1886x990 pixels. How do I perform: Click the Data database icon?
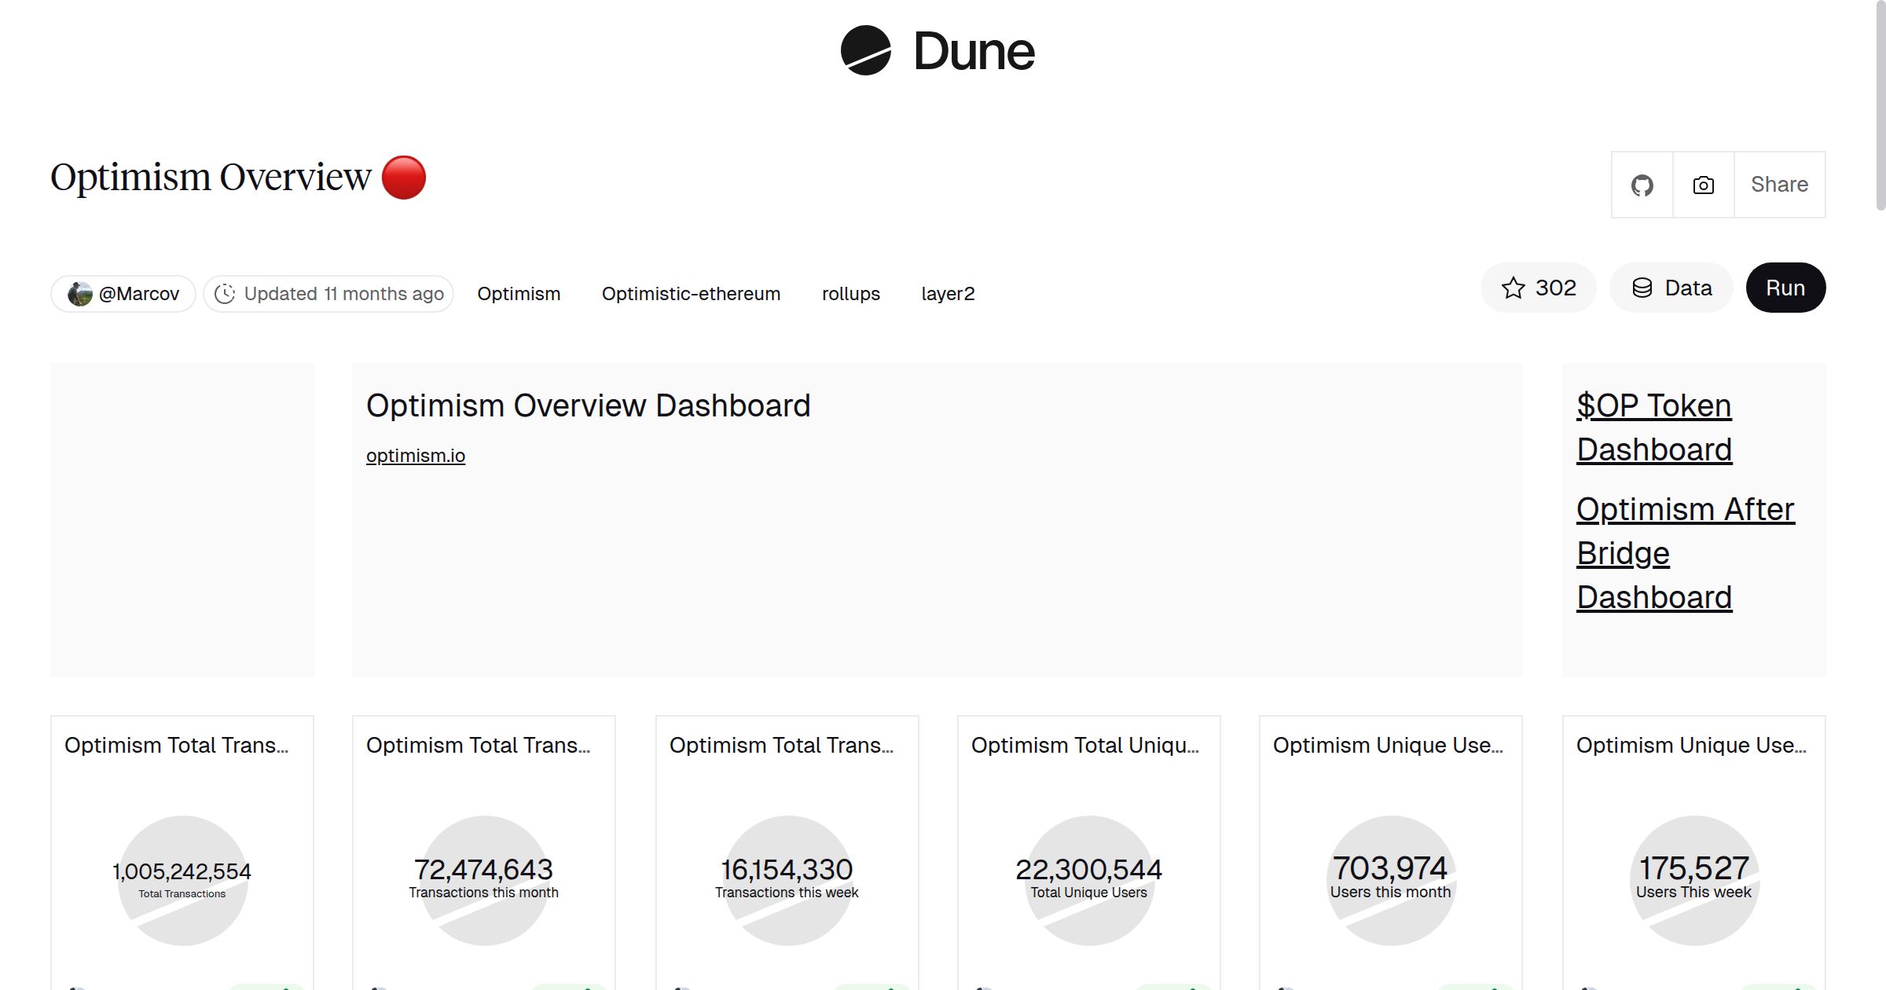(1642, 288)
